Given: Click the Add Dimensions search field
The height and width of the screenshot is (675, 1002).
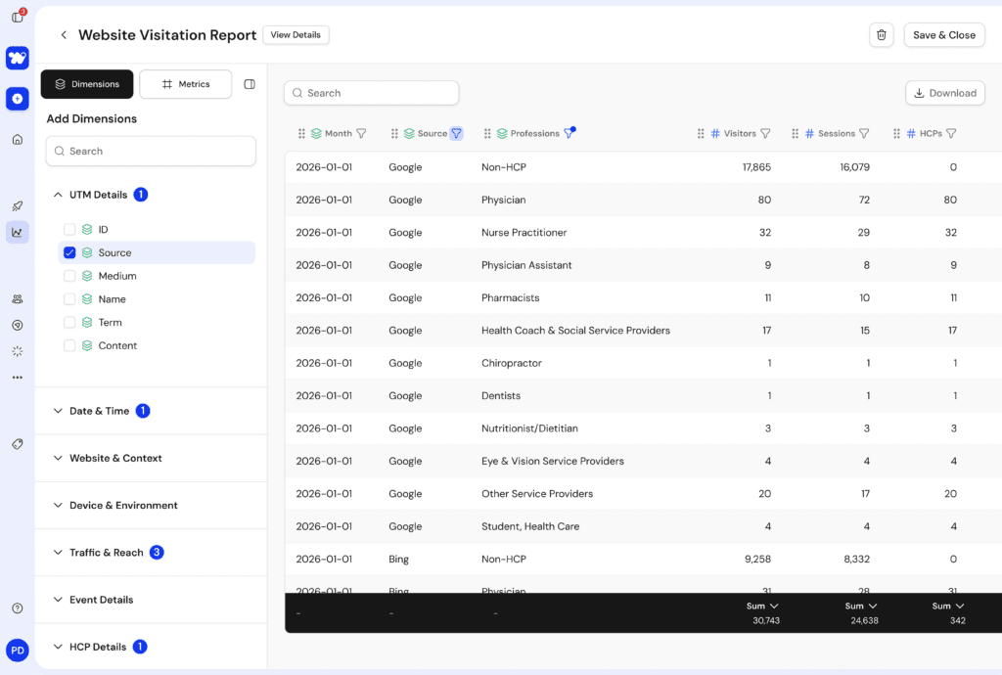Looking at the screenshot, I should pos(151,152).
